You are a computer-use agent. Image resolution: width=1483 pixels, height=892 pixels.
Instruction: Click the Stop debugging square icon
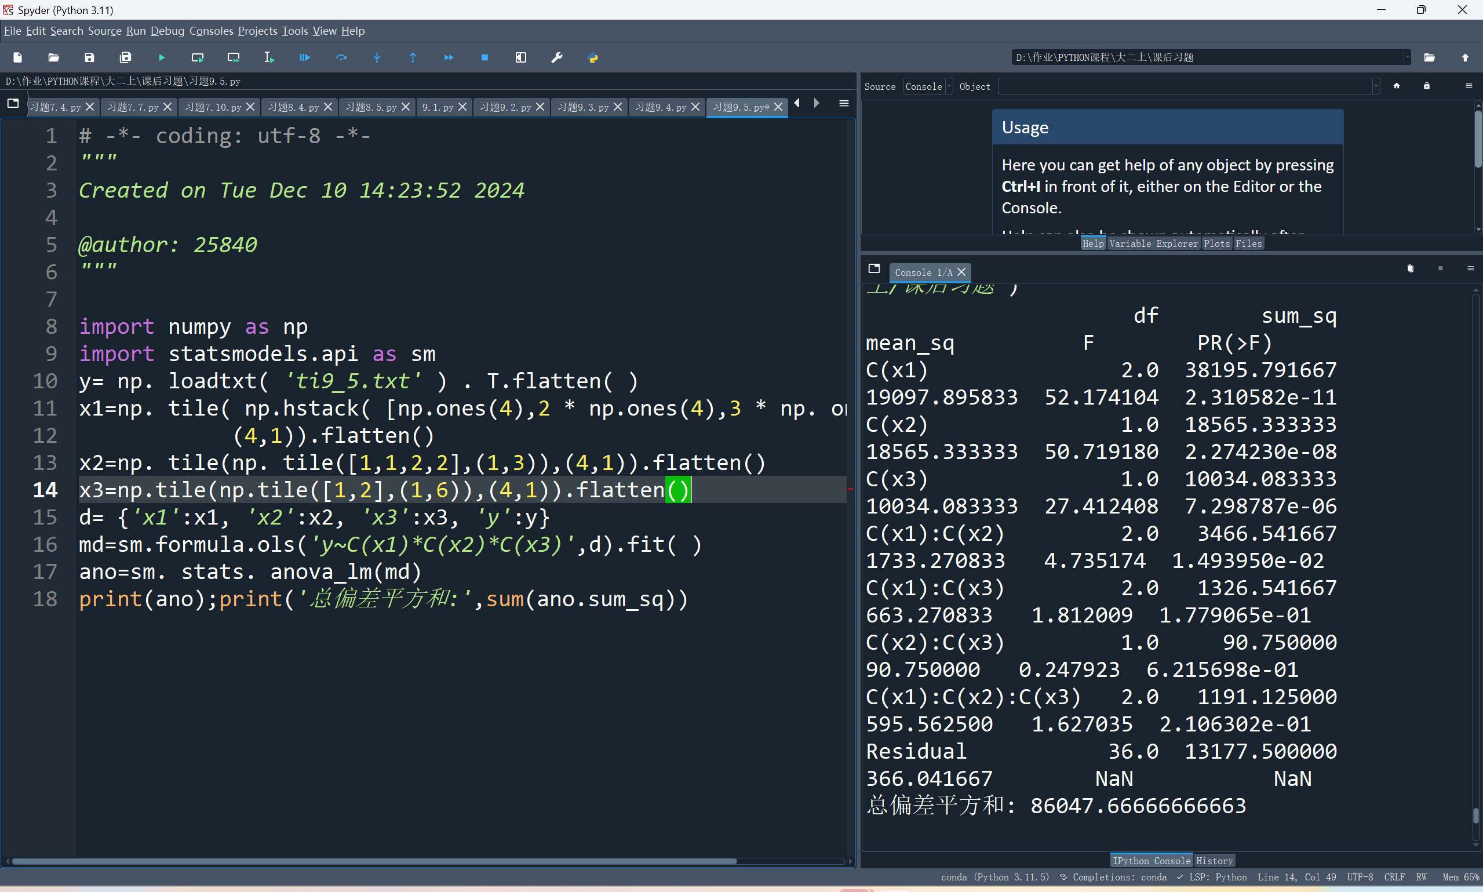(x=485, y=58)
